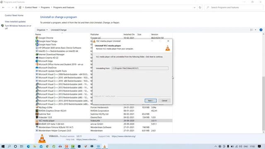Select VLC media player row
The image size is (265, 149).
point(104,120)
